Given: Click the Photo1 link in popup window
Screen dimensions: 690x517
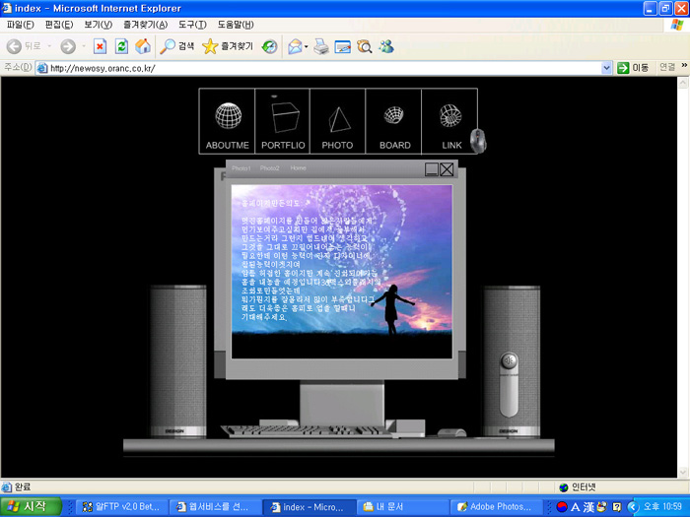Looking at the screenshot, I should tap(241, 168).
